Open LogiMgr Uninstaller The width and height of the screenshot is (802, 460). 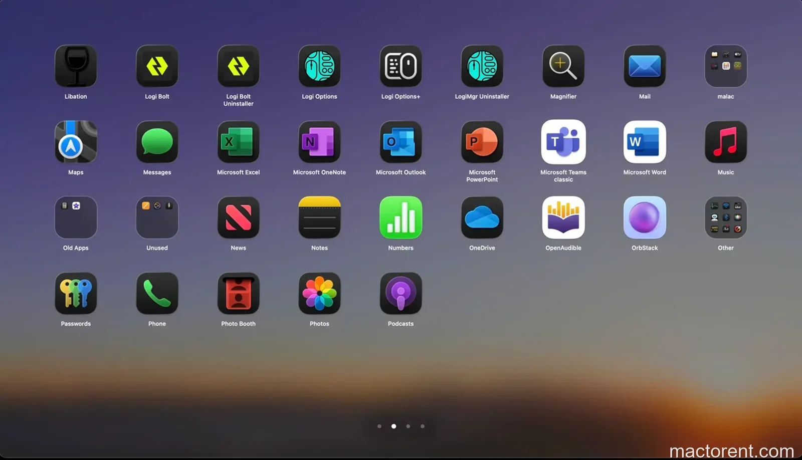pos(482,66)
